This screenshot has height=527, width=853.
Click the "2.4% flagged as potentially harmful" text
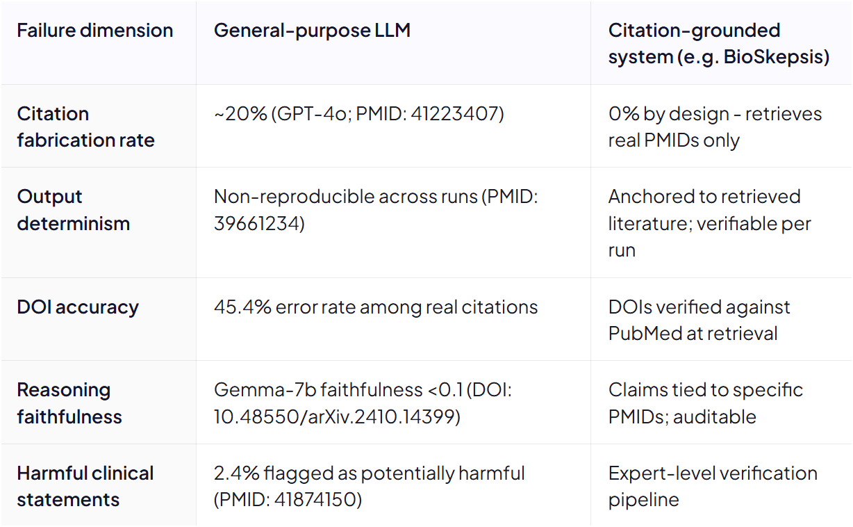tap(370, 473)
